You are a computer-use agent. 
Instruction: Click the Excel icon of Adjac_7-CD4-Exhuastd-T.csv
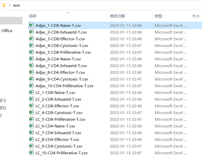tap(32, 65)
